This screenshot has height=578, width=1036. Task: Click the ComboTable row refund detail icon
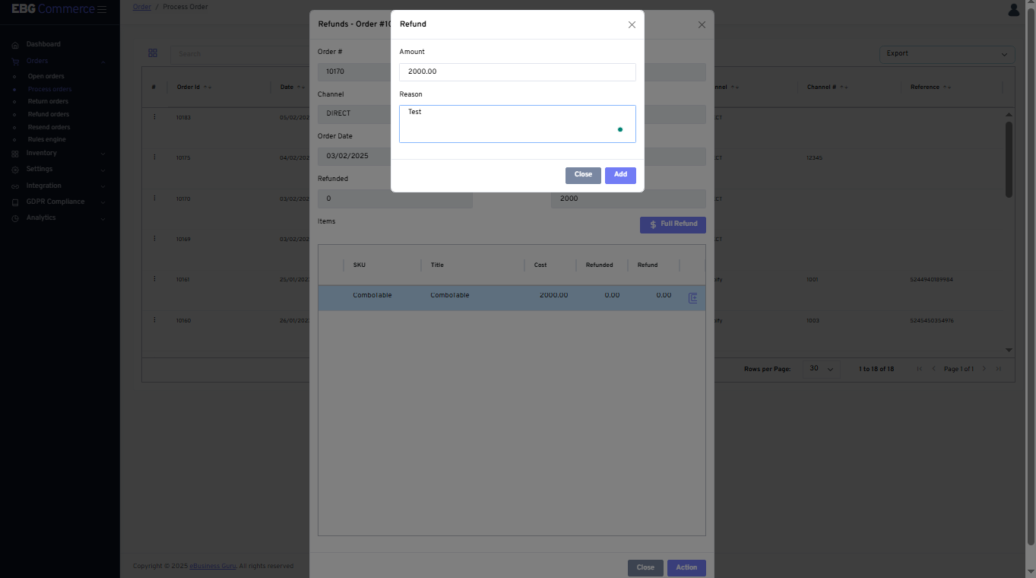click(692, 298)
